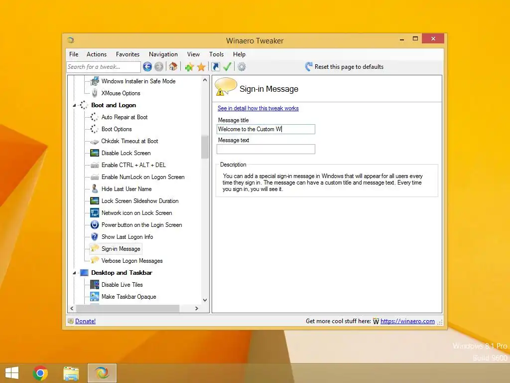Open the https://winaero.com link
The height and width of the screenshot is (383, 510).
point(407,321)
